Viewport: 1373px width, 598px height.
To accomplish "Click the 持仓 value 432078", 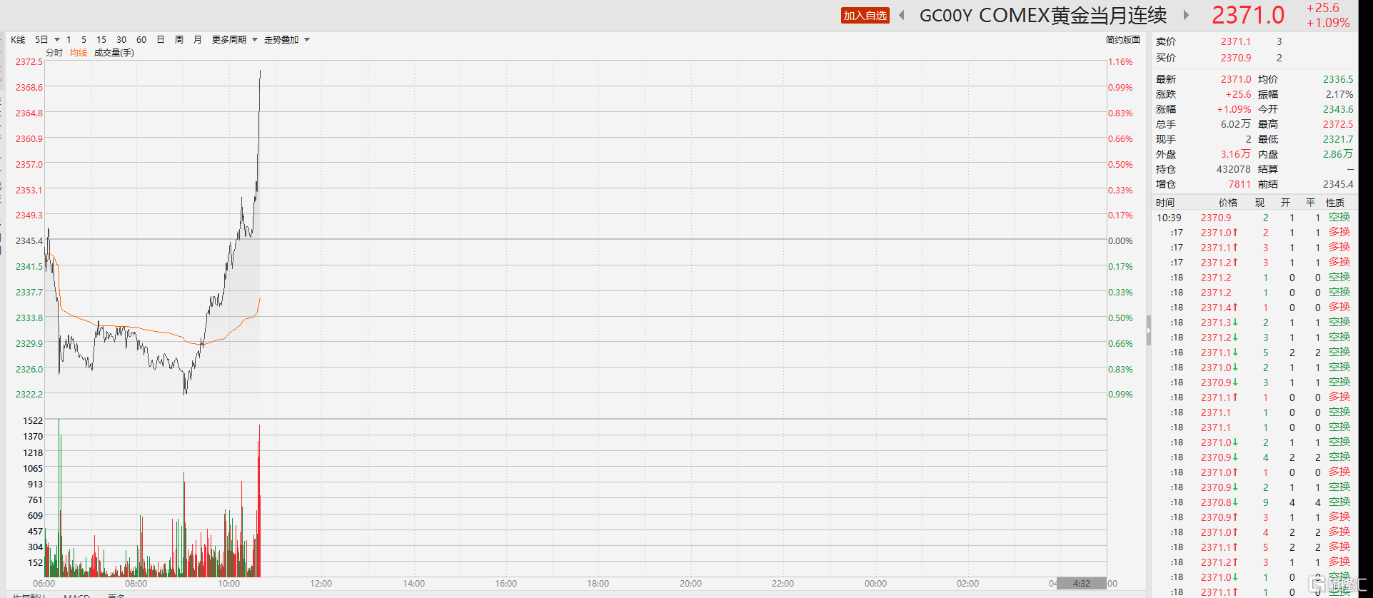I will (1234, 169).
